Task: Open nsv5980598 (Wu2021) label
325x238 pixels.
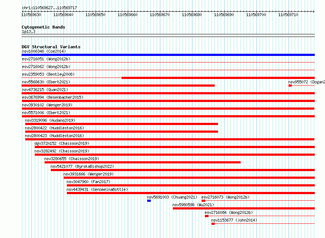Action: 194,205
